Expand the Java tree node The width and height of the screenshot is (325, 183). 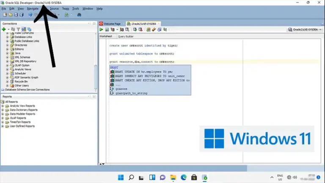[x=7, y=53]
